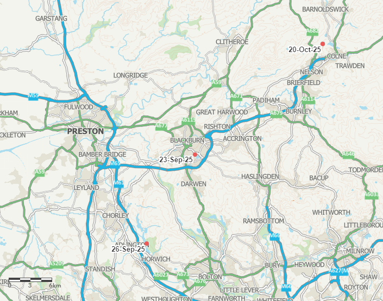Click the red marker near Adlington

[147, 244]
